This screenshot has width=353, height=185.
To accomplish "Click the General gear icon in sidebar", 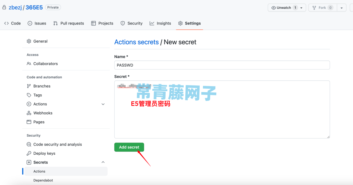I will tap(29, 41).
